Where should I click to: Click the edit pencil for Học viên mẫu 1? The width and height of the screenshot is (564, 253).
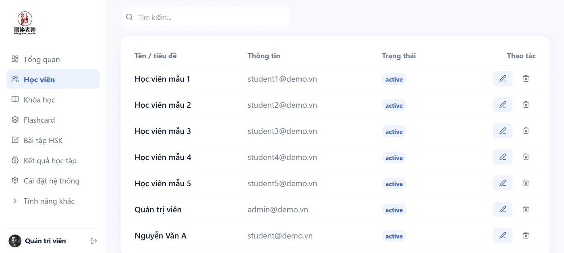point(503,78)
